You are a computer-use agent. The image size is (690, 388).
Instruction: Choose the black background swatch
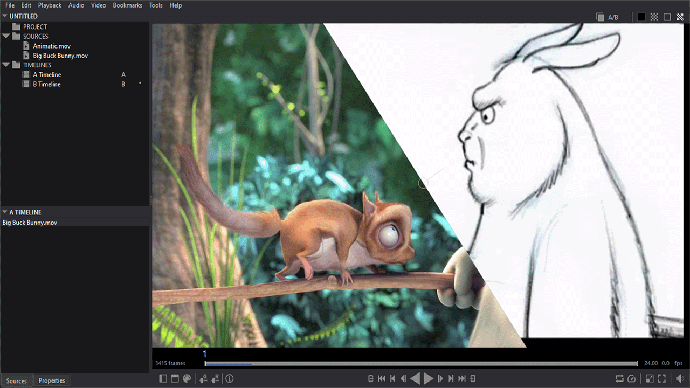641,17
